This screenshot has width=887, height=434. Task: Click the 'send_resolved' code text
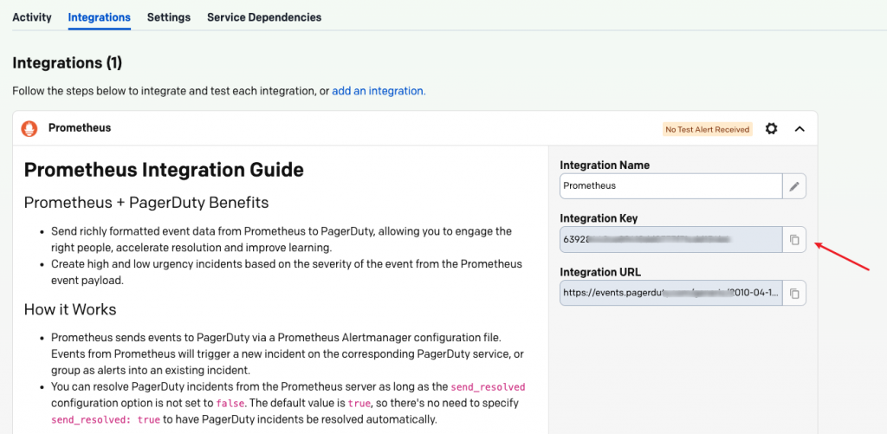point(489,387)
